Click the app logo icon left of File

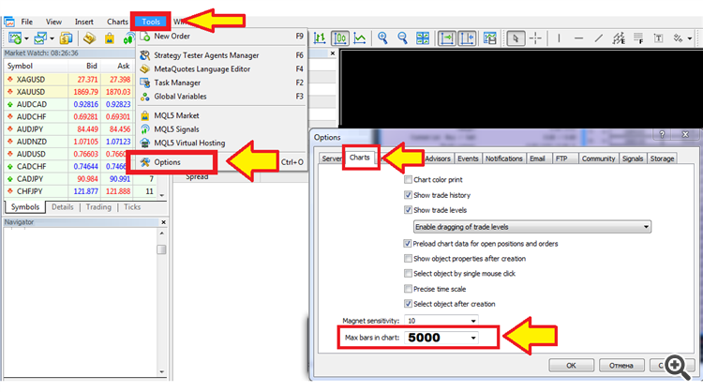tap(9, 22)
